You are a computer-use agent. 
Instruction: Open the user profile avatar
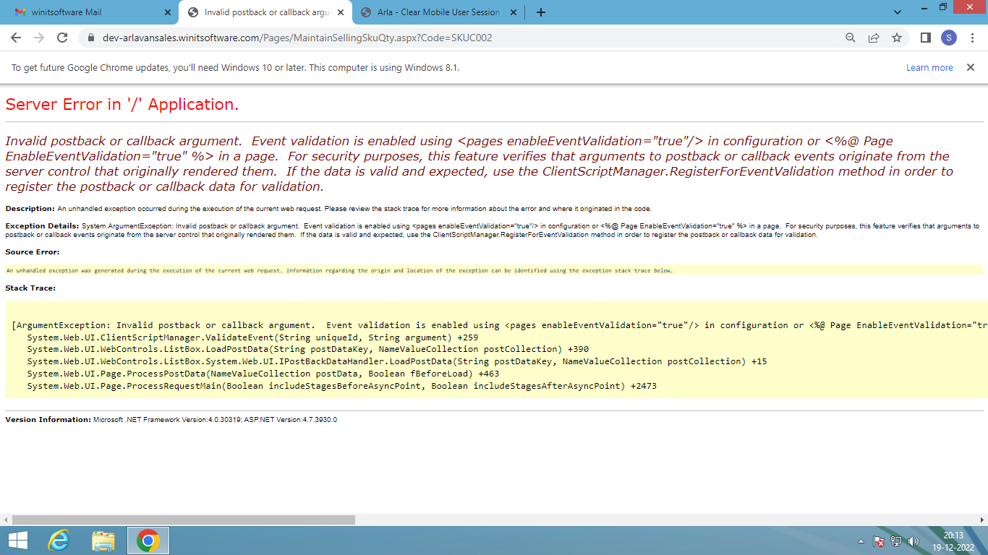pyautogui.click(x=948, y=38)
